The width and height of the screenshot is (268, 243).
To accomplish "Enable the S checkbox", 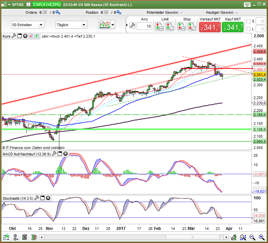I will (x=249, y=21).
